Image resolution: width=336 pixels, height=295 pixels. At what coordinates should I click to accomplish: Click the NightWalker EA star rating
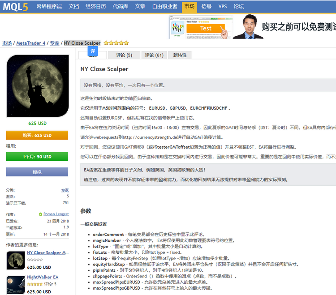pyautogui.click(x=35, y=284)
